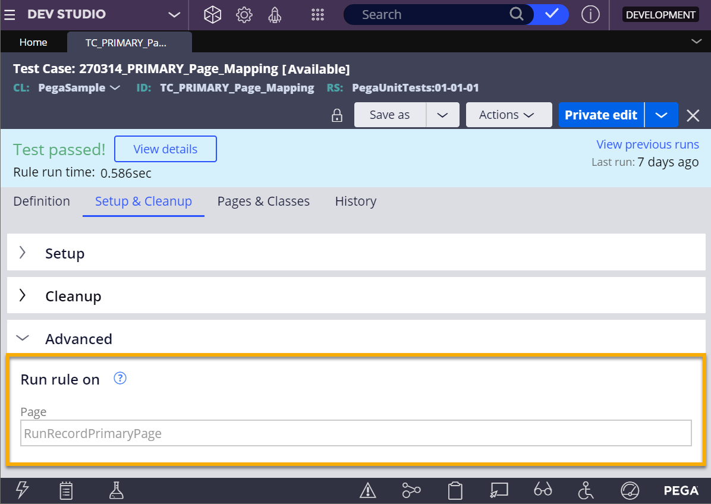Click the rocket launch icon in header

[275, 15]
